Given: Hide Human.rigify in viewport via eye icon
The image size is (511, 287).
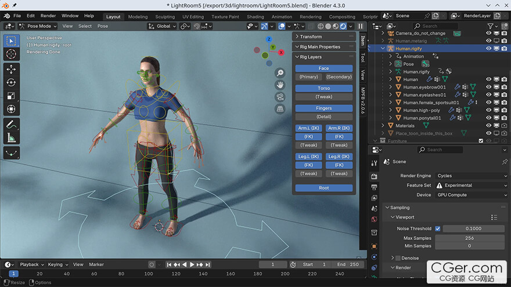Looking at the screenshot, I should [488, 49].
